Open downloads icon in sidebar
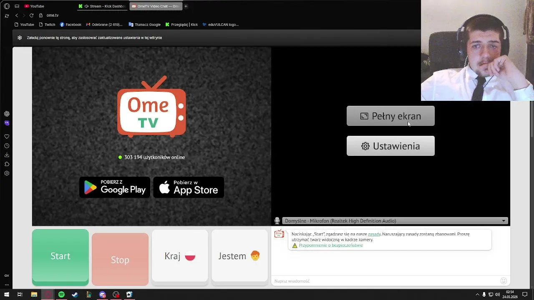Viewport: 534px width, 300px height. click(7, 155)
